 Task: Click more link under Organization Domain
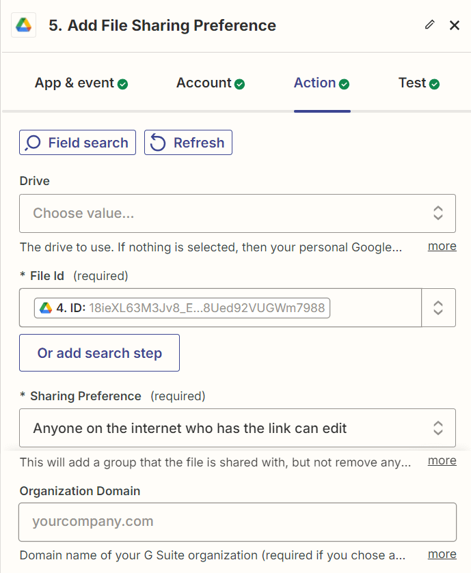coord(442,554)
